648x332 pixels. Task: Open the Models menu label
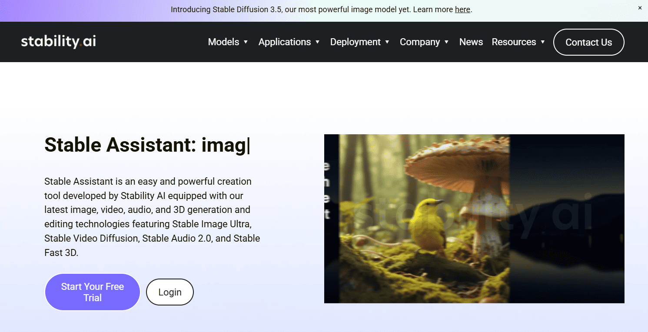point(223,42)
